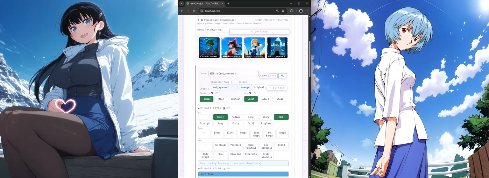Screen dimensions: 489x178
Task: Select Side Swept front hair option
Action: click(256, 134)
